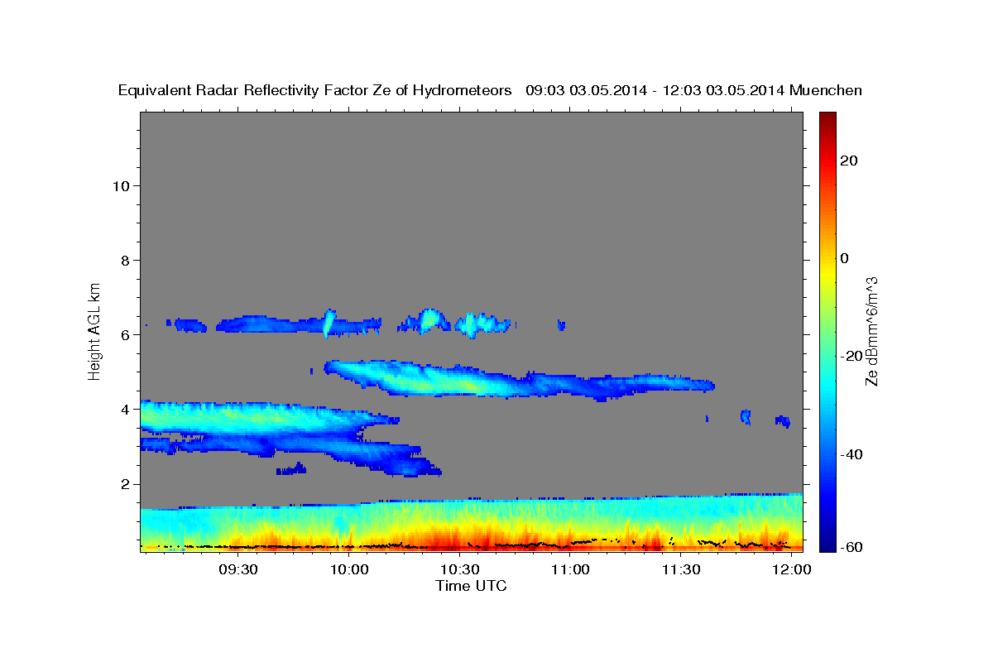The height and width of the screenshot is (662, 993).
Task: Click the 10:30 tick label on the time axis
Action: (x=459, y=570)
